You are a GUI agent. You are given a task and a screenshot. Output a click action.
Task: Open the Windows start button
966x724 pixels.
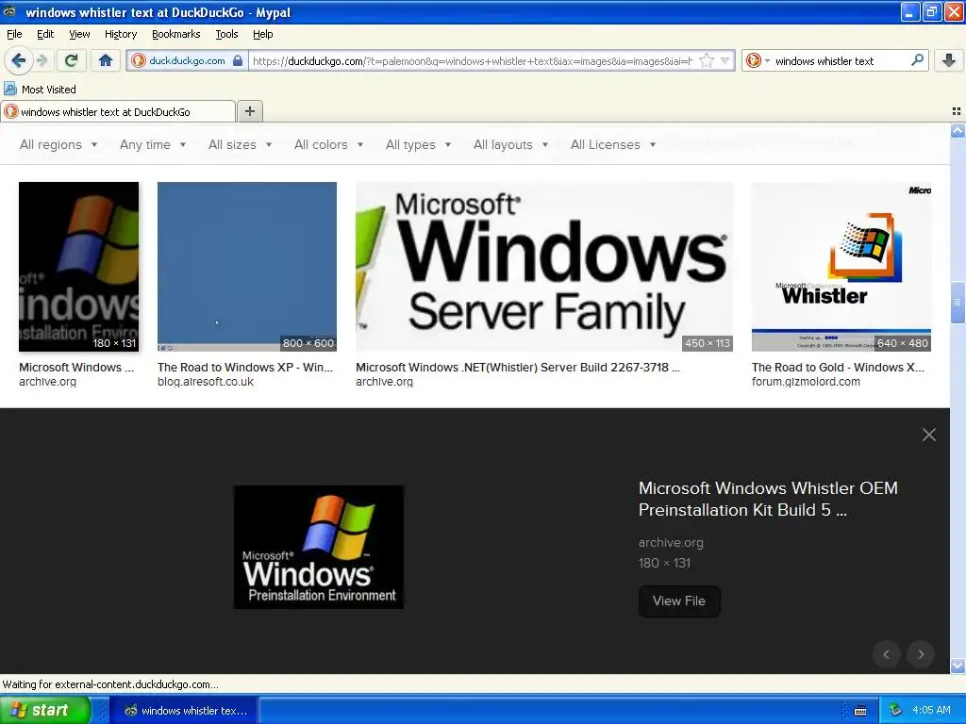coord(44,710)
